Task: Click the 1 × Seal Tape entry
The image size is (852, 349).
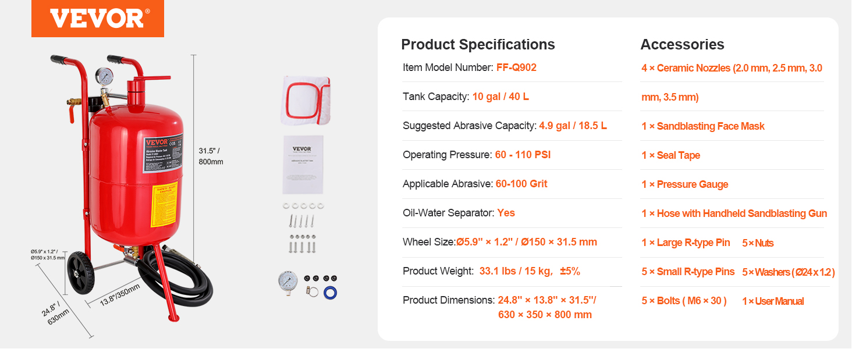Action: coord(670,155)
